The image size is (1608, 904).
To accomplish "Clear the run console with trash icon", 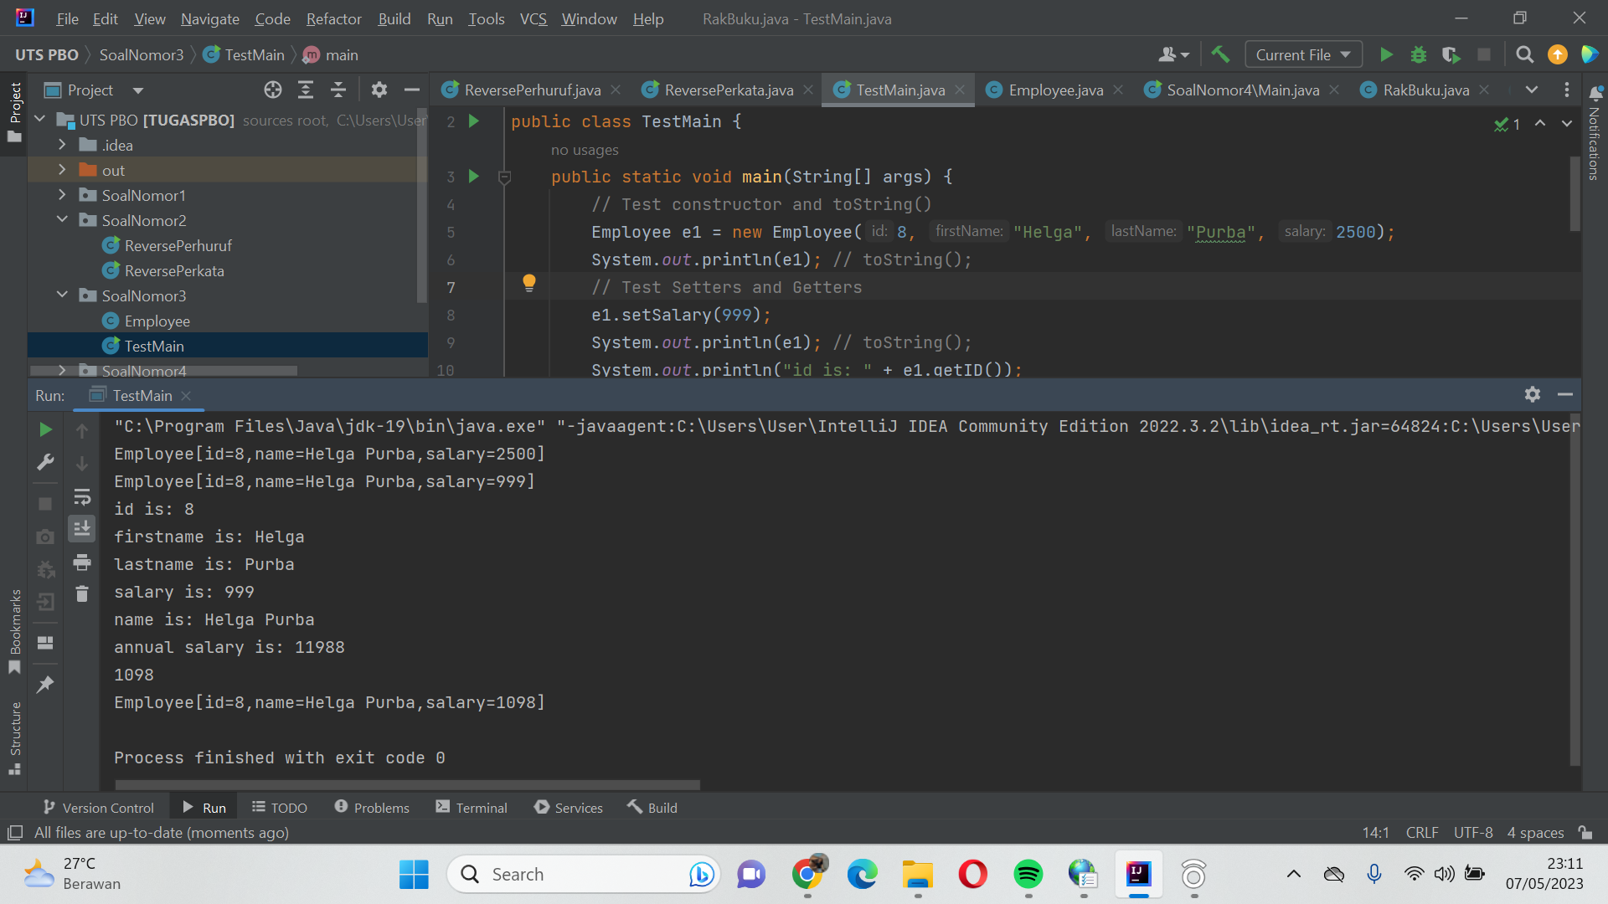I will pos(81,593).
